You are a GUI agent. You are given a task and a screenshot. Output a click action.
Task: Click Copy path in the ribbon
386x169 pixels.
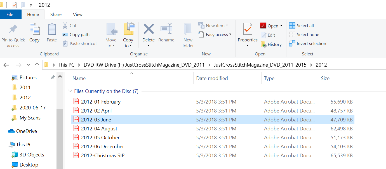coord(76,35)
